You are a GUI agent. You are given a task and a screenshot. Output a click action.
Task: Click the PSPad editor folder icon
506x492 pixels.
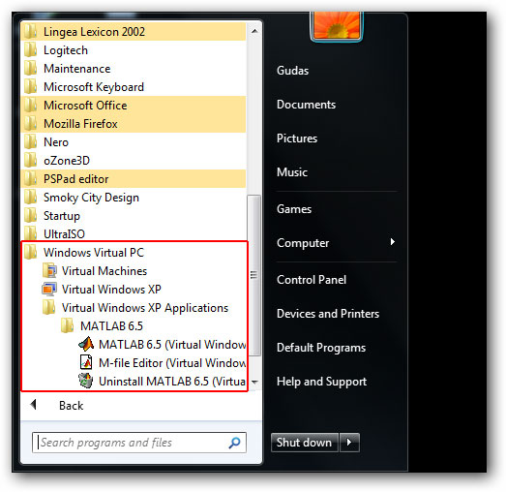pyautogui.click(x=31, y=178)
